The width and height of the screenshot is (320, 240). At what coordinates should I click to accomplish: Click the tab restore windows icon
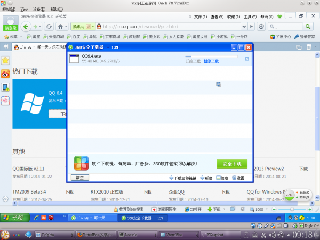299,47
